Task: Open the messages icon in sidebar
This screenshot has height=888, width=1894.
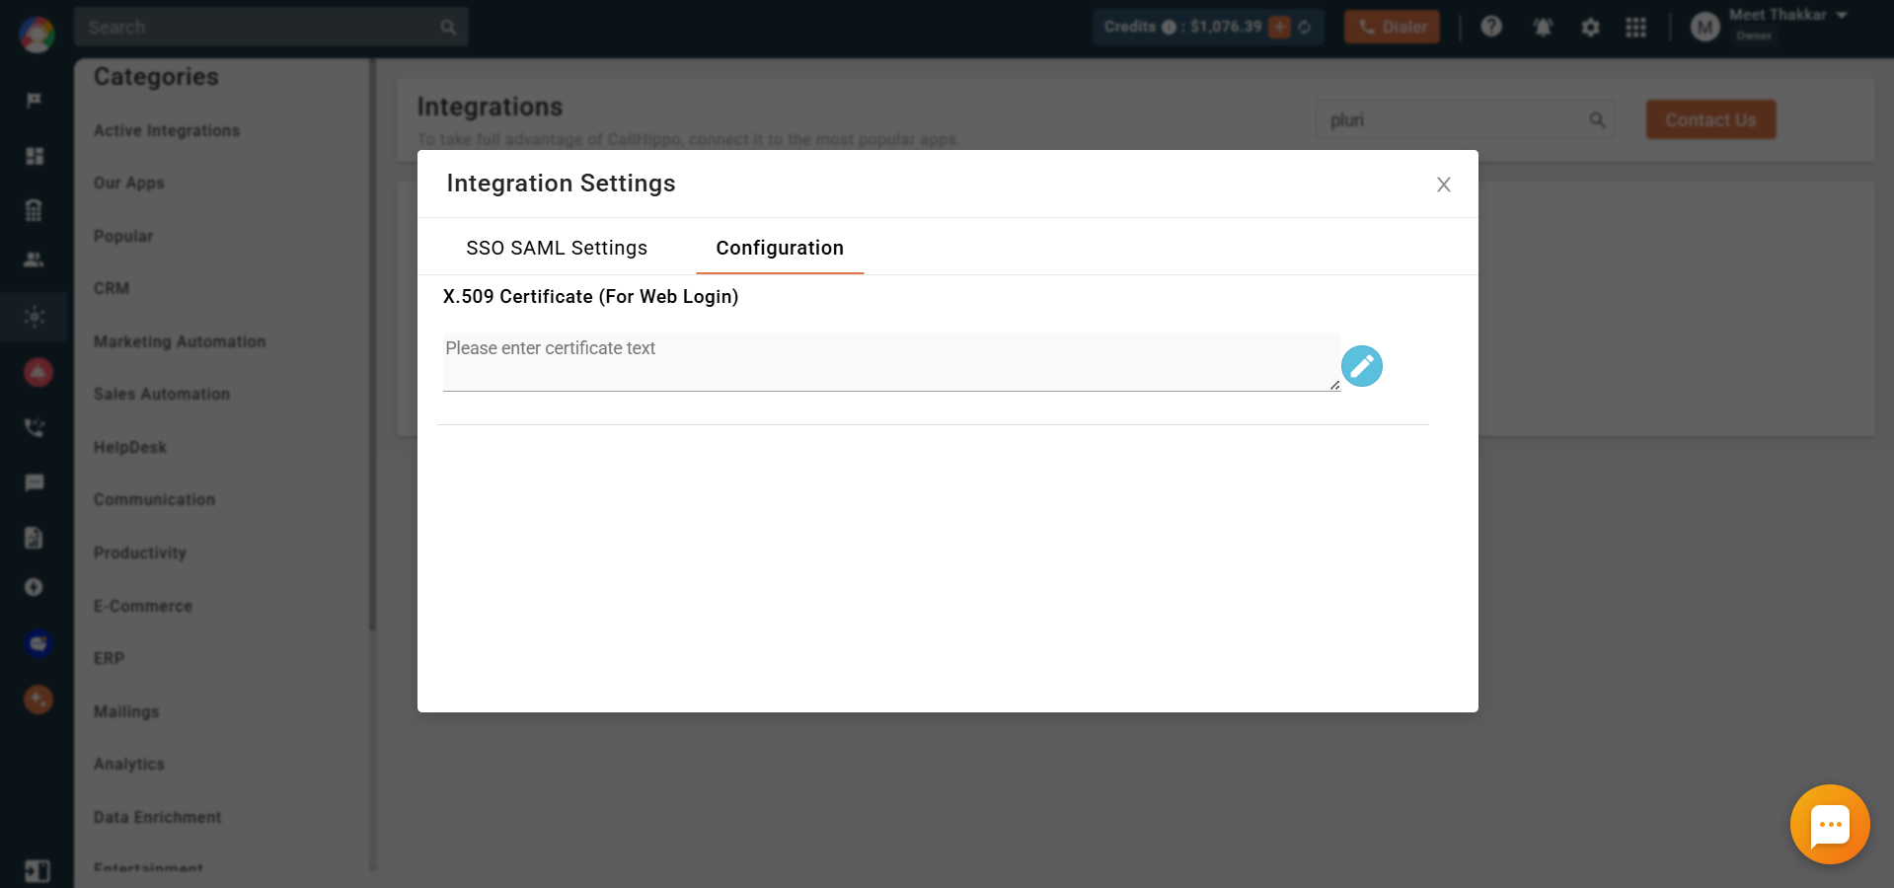Action: [x=35, y=482]
